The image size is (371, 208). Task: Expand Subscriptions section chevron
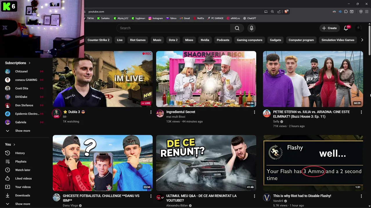click(x=30, y=63)
